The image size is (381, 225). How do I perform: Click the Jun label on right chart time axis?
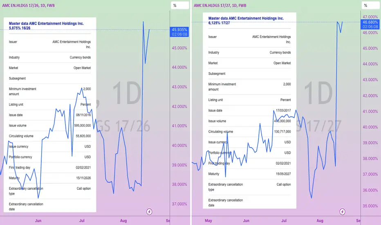tap(246, 220)
